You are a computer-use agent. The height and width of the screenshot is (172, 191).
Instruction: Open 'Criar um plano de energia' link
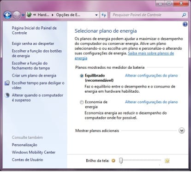(x=34, y=76)
